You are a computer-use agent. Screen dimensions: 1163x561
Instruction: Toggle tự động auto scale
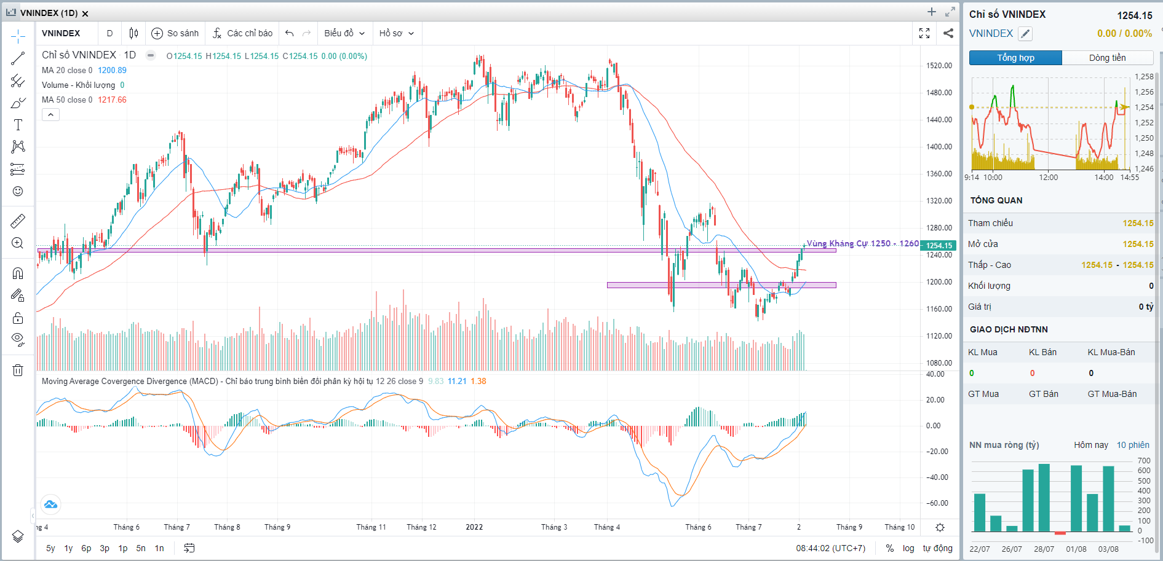click(937, 548)
